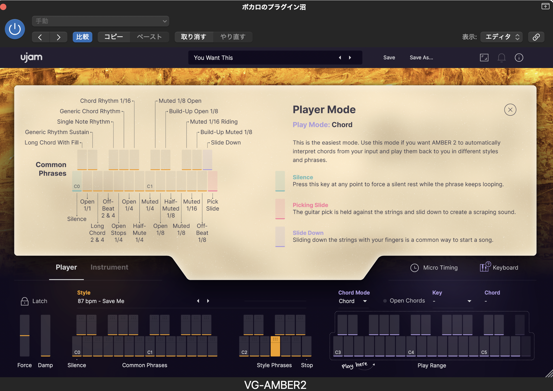Click the Style Phrases label

pyautogui.click(x=274, y=365)
